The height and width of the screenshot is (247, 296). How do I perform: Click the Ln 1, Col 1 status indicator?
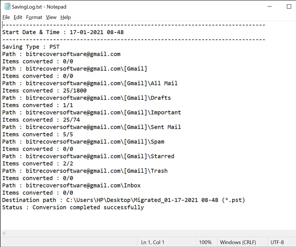pyautogui.click(x=153, y=242)
